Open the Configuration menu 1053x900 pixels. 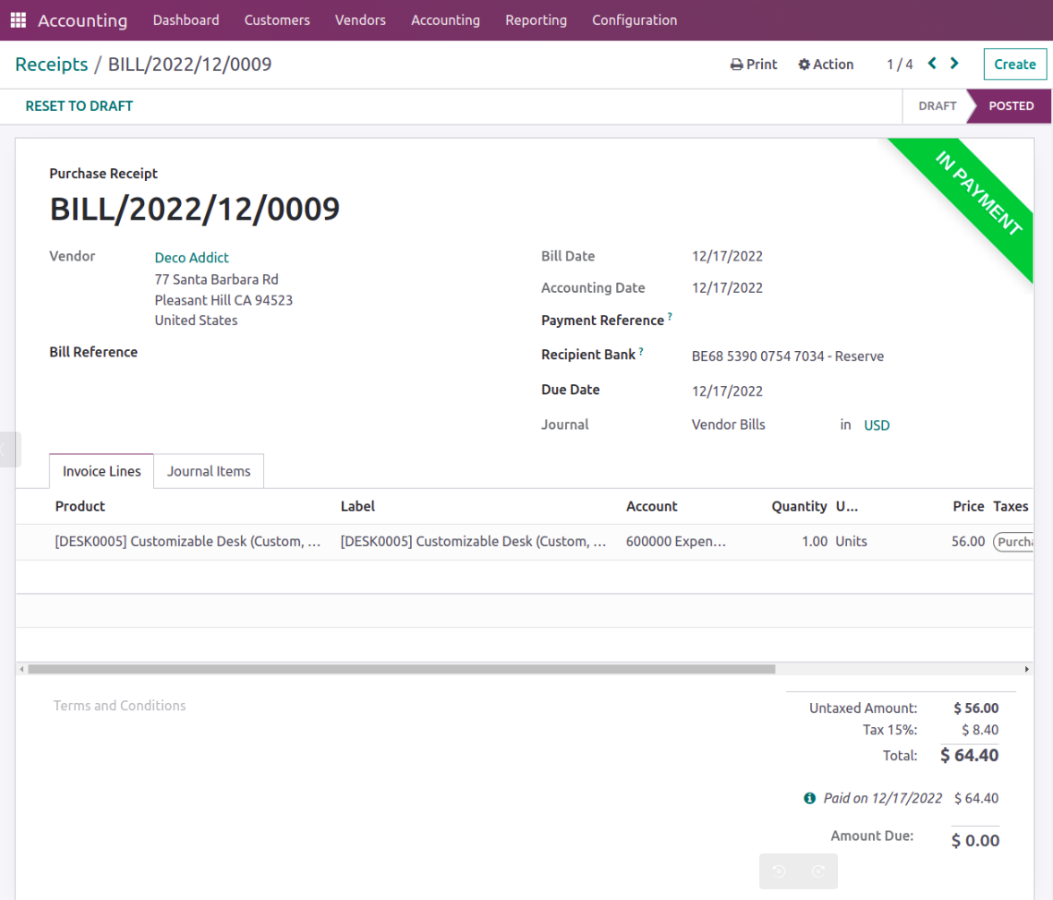coord(635,20)
